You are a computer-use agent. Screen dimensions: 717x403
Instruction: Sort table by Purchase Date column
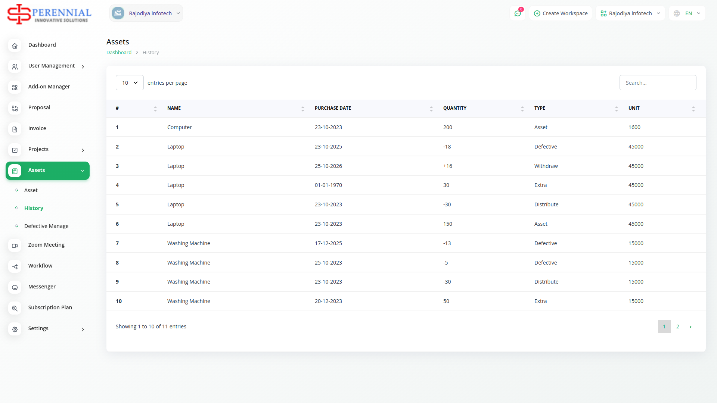point(333,108)
